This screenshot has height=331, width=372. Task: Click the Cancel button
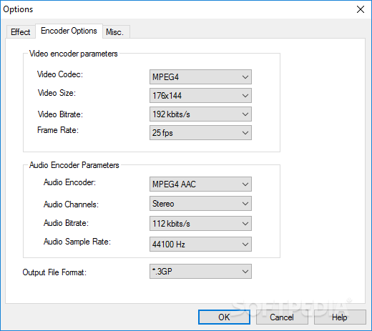pos(282,317)
